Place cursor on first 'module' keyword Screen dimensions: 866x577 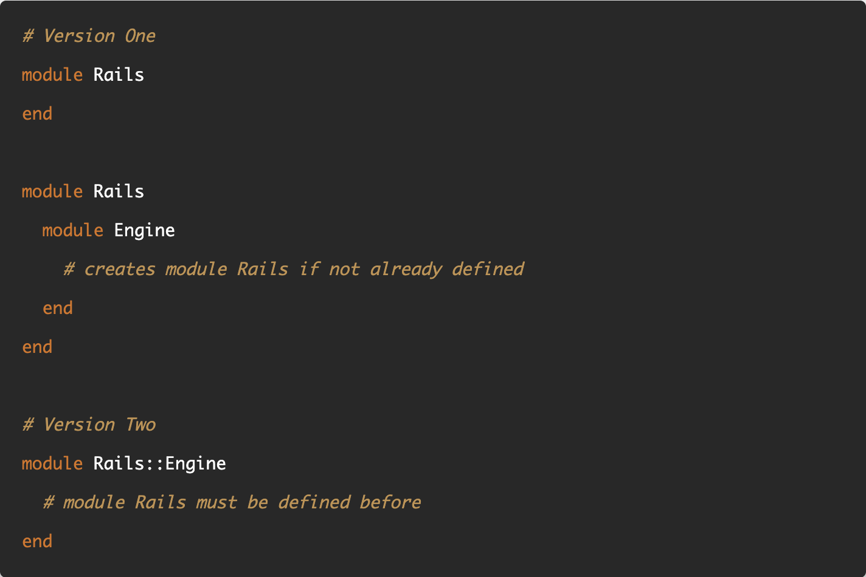point(52,75)
